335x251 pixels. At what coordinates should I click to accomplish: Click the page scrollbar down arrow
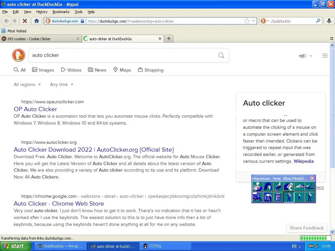pos(332,232)
